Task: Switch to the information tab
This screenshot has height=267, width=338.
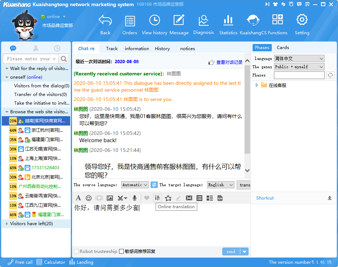Action: 137,49
